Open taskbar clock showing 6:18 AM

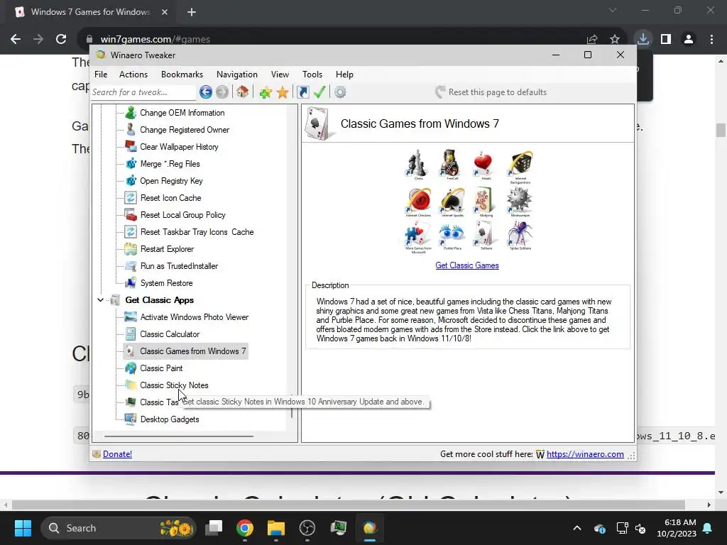pos(677,528)
